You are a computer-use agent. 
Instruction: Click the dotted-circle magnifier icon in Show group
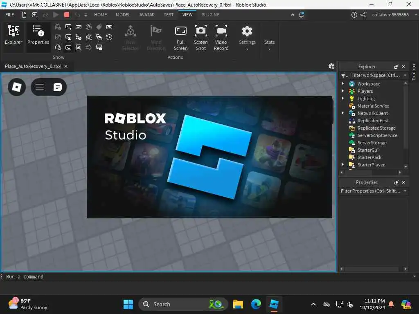[x=89, y=27]
